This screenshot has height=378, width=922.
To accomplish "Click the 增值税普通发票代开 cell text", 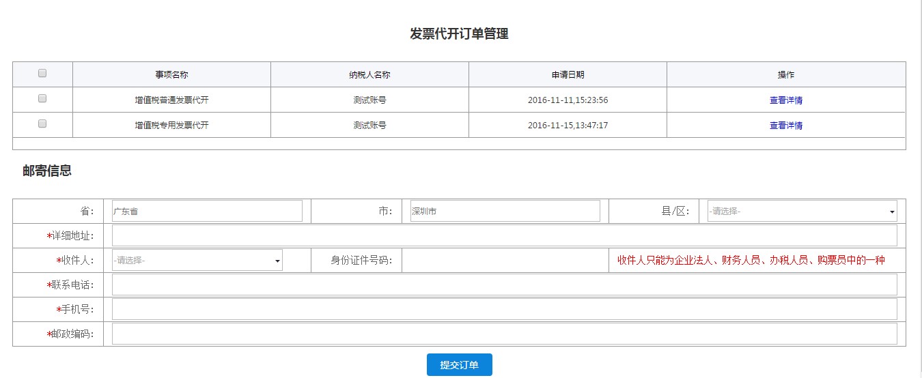I will pos(171,100).
